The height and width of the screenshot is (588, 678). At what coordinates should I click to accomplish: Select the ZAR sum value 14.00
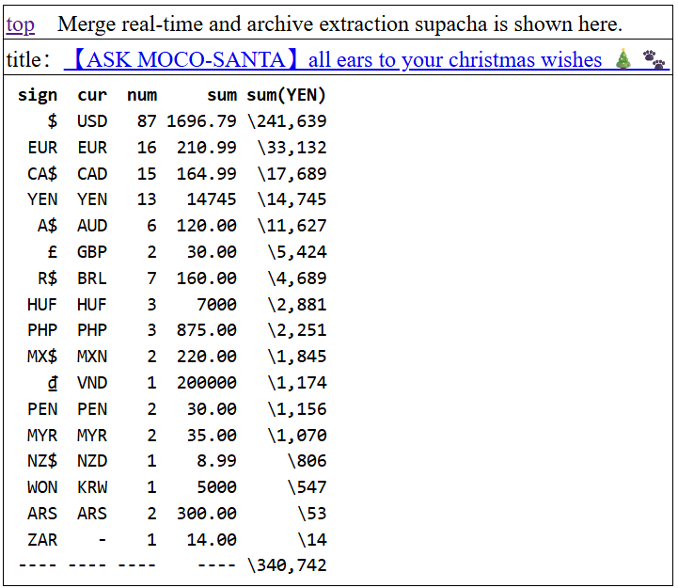[212, 540]
